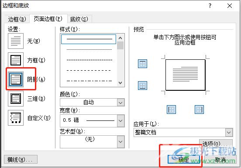Select the 无 (None) border setting icon
The image size is (241, 168).
(x=16, y=41)
